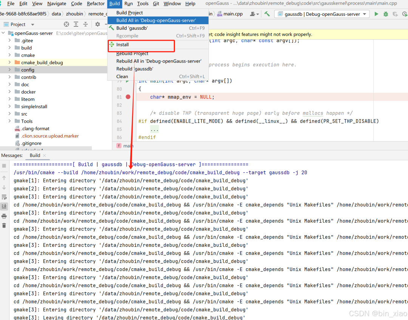This screenshot has width=408, height=320.
Task: Click the run with coverage icon
Action: (396, 14)
